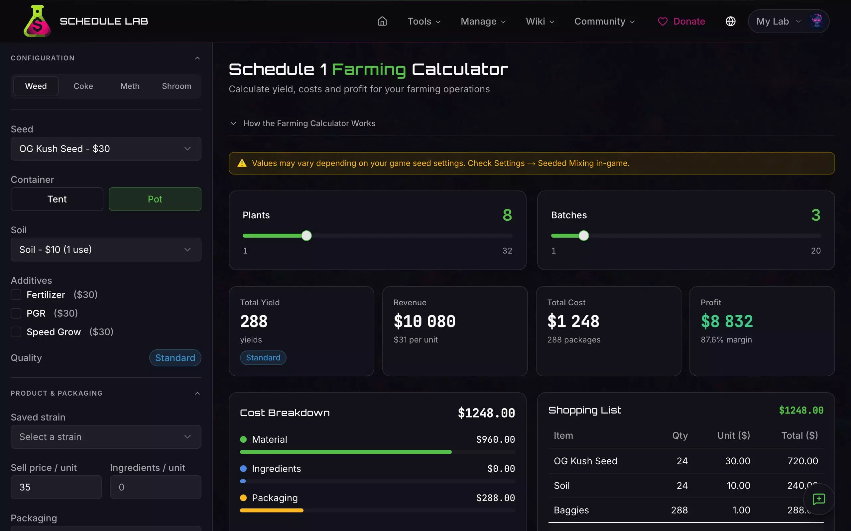Expand How the Farming Calculator Works
Viewport: 851px width, 531px height.
(x=309, y=123)
